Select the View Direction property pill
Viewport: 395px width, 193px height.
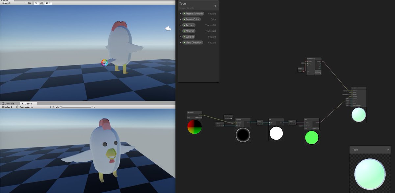(193, 42)
